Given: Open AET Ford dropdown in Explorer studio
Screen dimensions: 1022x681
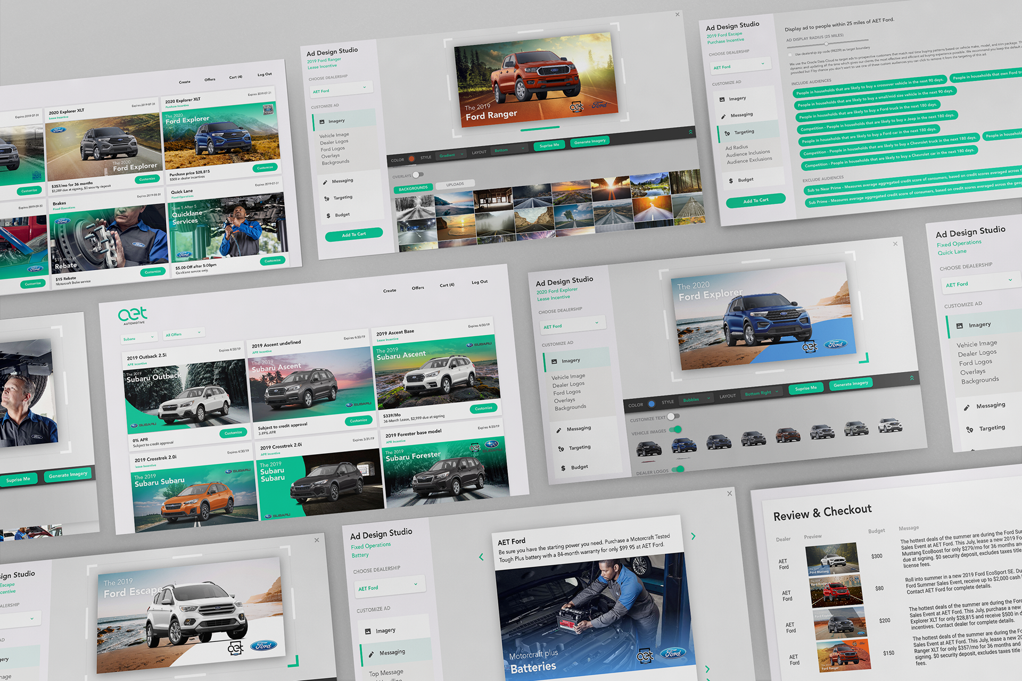Looking at the screenshot, I should click(574, 324).
